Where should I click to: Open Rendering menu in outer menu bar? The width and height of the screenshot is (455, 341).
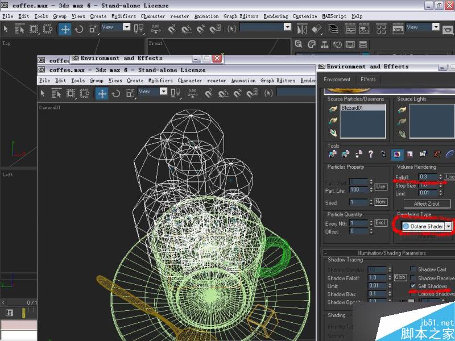click(x=276, y=16)
